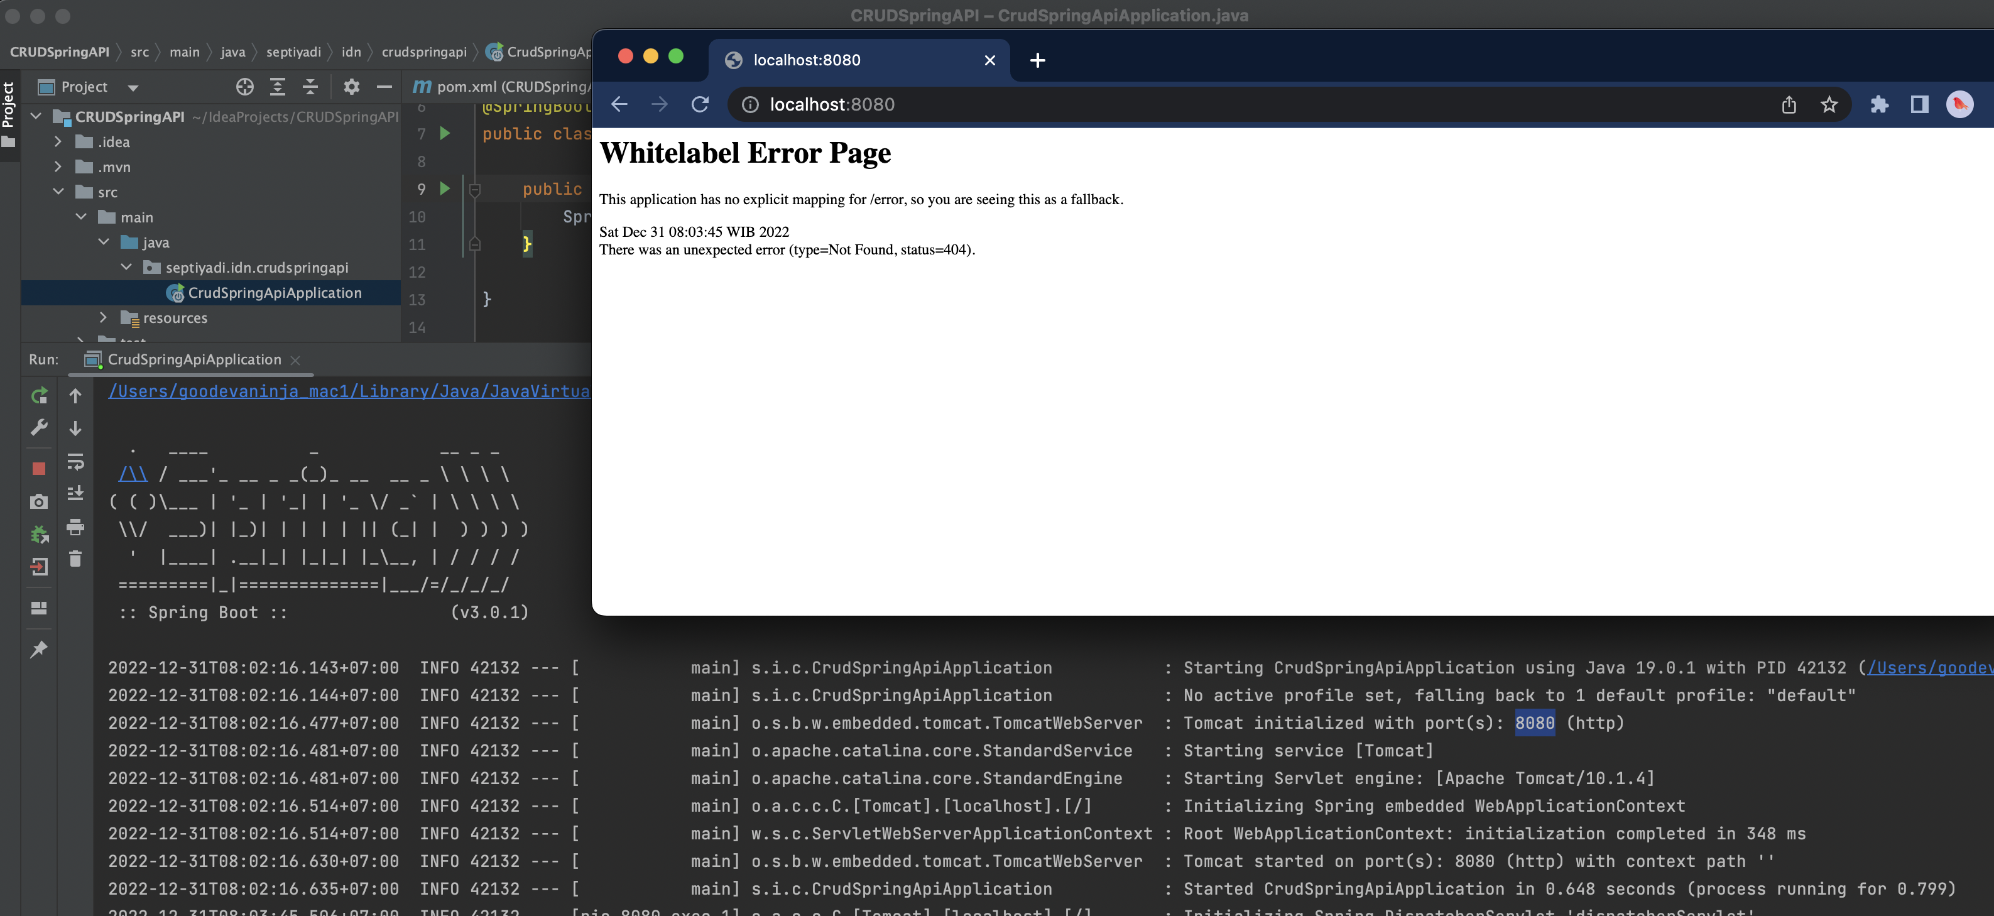Open the Project view dropdown

point(133,87)
